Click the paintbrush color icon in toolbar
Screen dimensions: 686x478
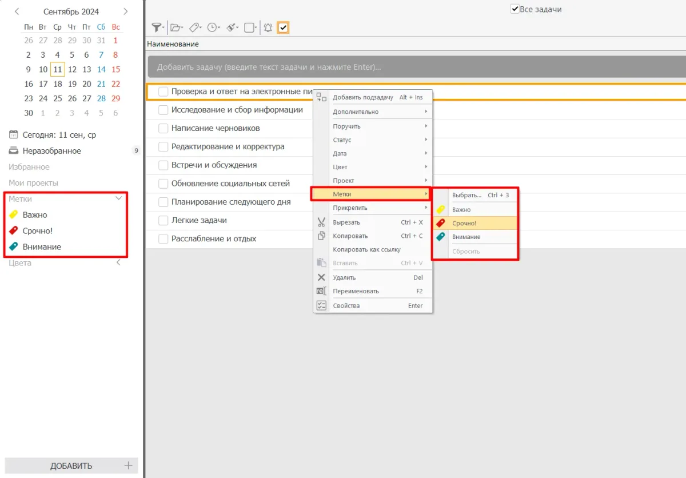point(231,27)
